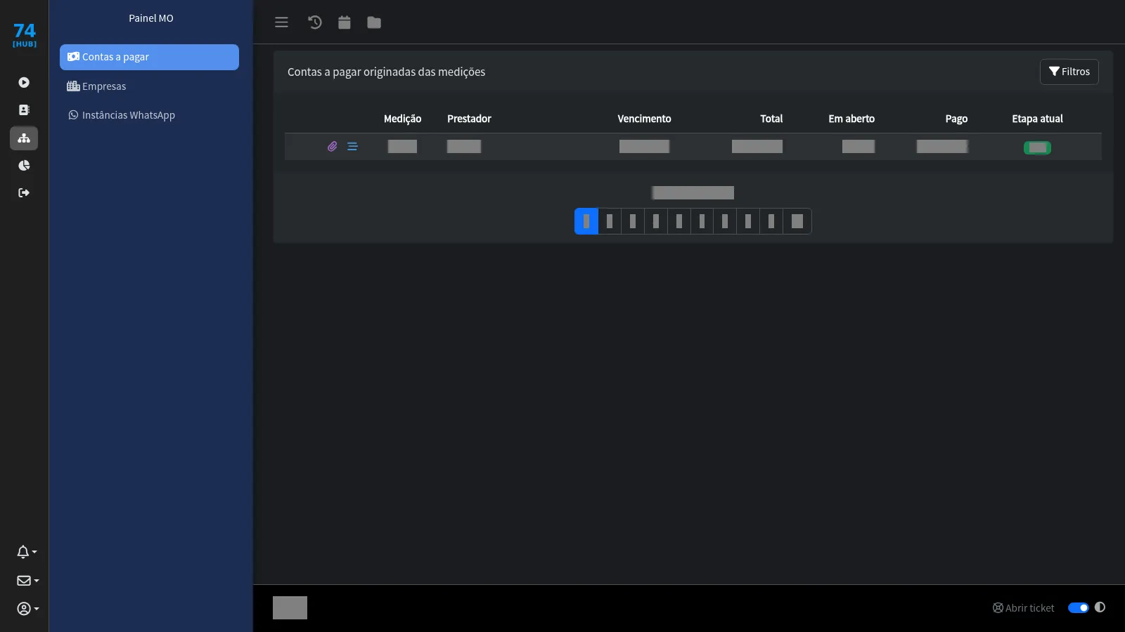Toggle the dark mode switch

1079,608
